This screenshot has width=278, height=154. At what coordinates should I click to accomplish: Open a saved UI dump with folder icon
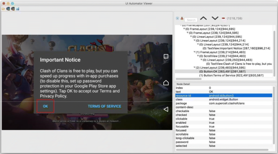[3, 8]
